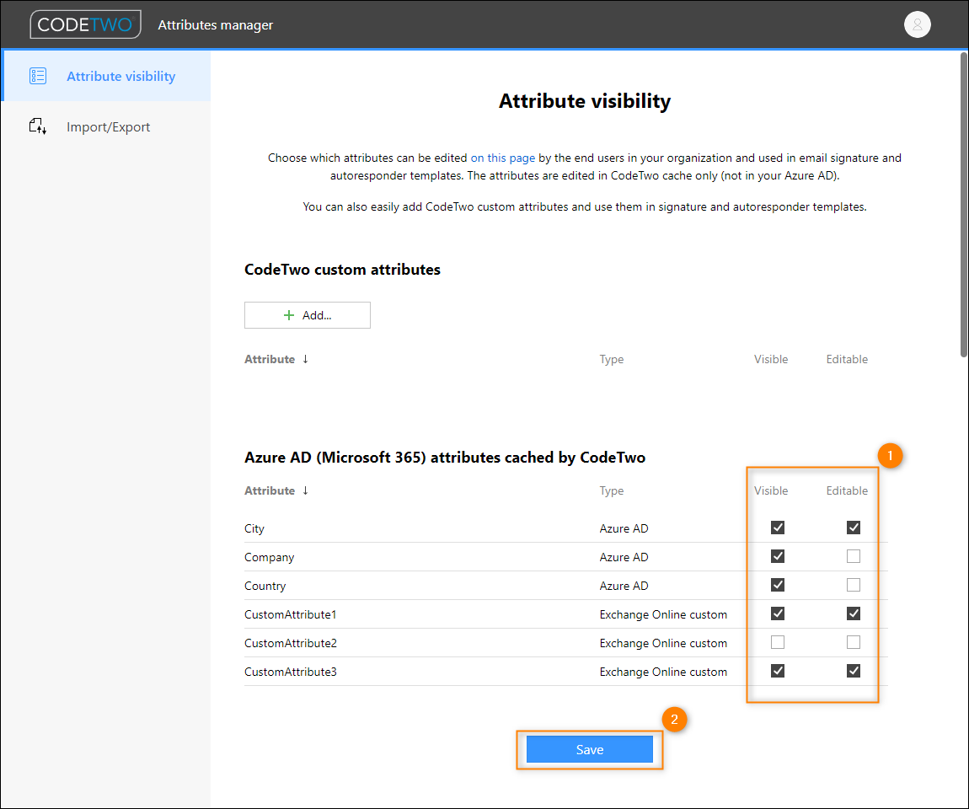
Task: Click the Attributes manager title text
Action: [x=215, y=24]
